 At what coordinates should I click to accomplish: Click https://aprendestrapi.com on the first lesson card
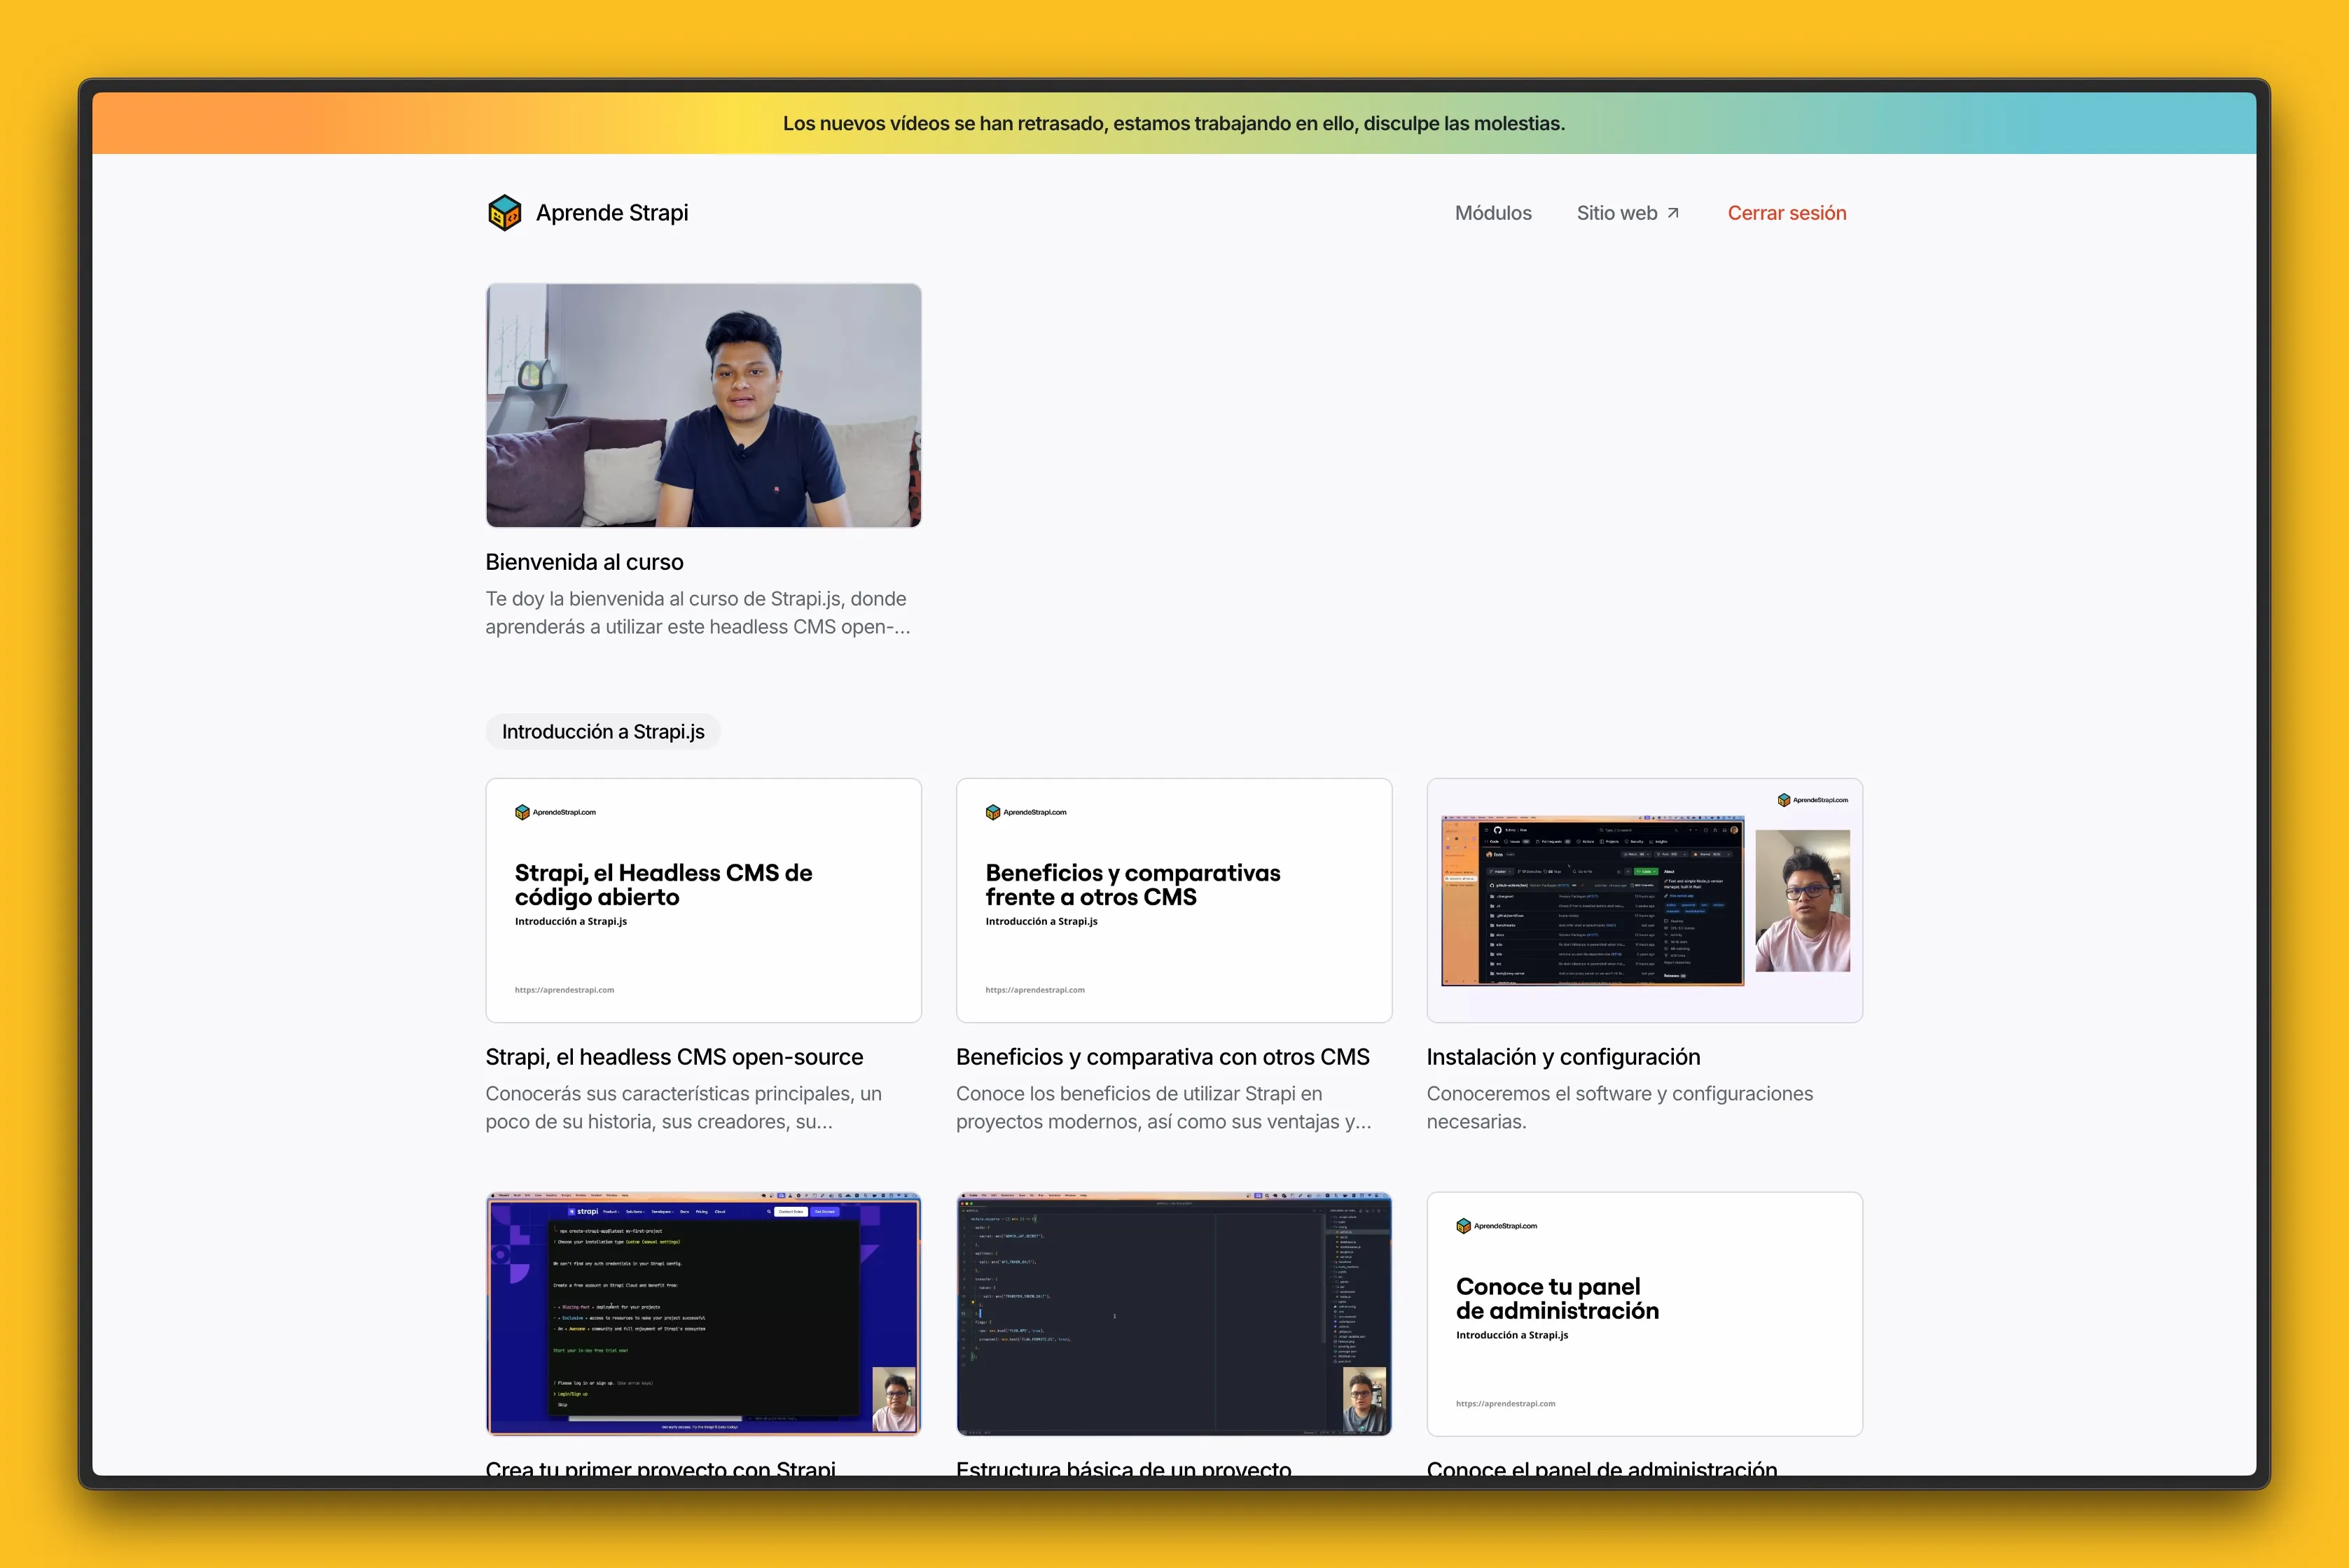click(563, 990)
